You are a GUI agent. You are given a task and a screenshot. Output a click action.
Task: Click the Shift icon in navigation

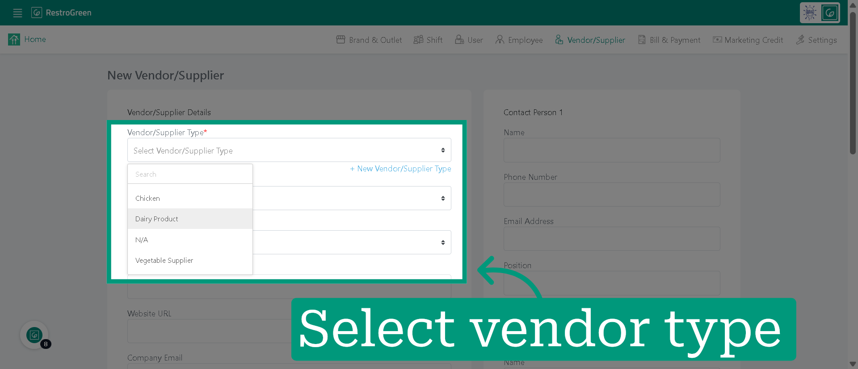pyautogui.click(x=418, y=40)
